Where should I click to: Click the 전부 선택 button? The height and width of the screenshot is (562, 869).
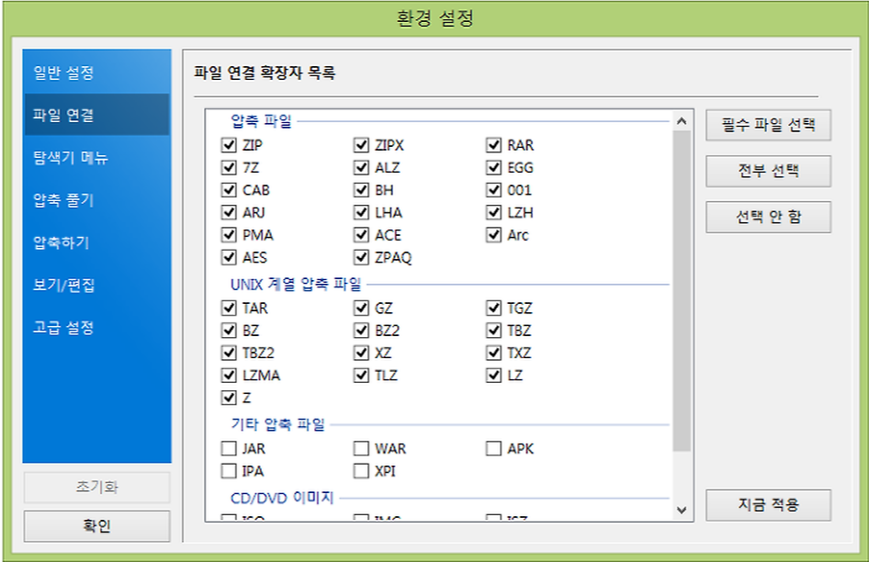tap(768, 171)
